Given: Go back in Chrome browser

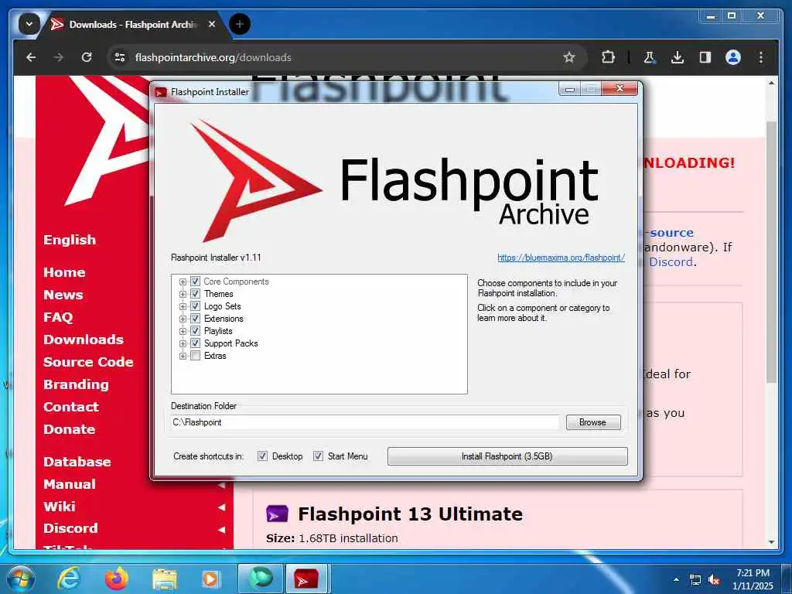Looking at the screenshot, I should [31, 57].
